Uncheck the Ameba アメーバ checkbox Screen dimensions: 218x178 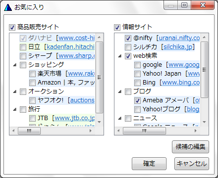137,100
